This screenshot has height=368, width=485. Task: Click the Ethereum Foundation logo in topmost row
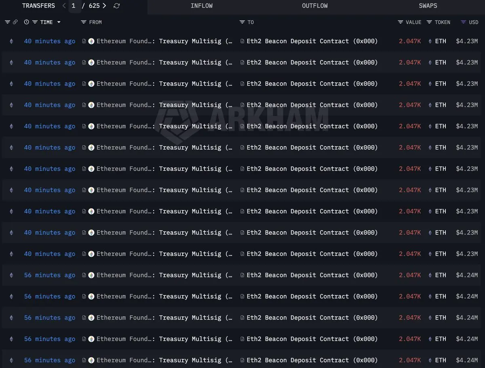[91, 41]
